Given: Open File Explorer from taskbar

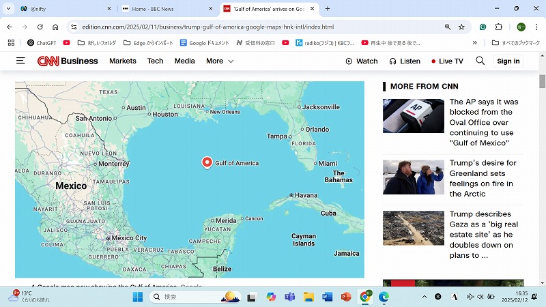Looking at the screenshot, I should tap(308, 297).
